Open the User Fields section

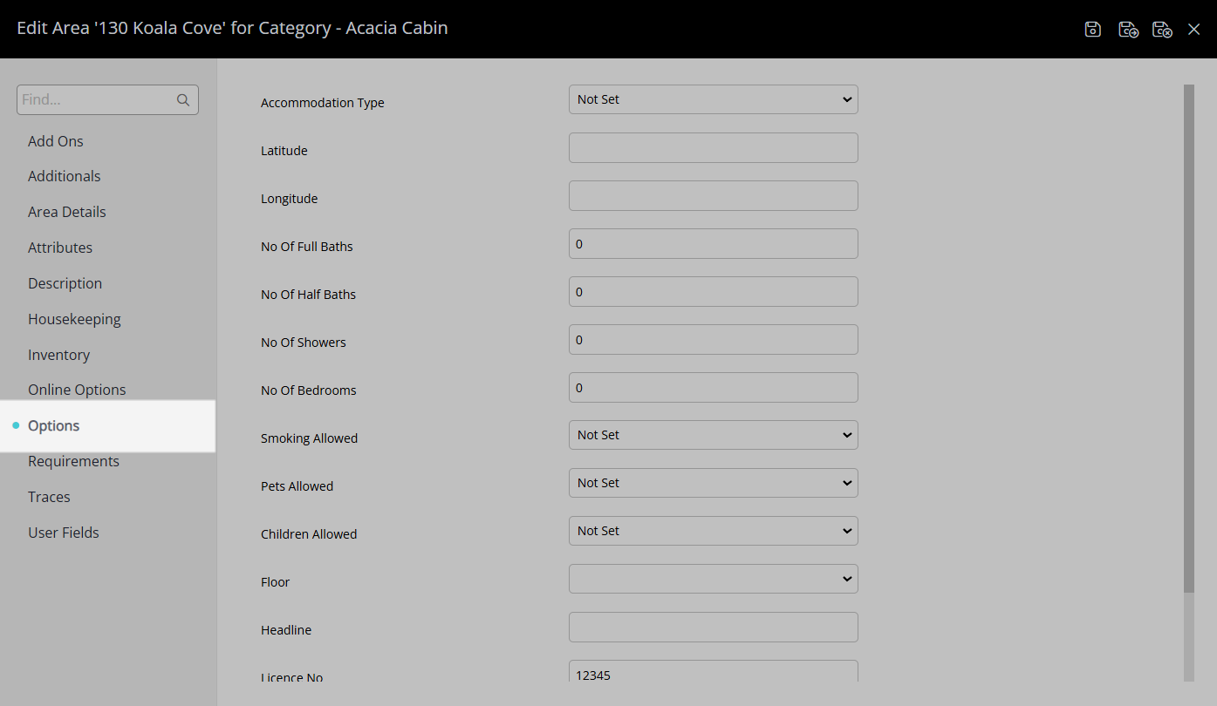(x=64, y=533)
